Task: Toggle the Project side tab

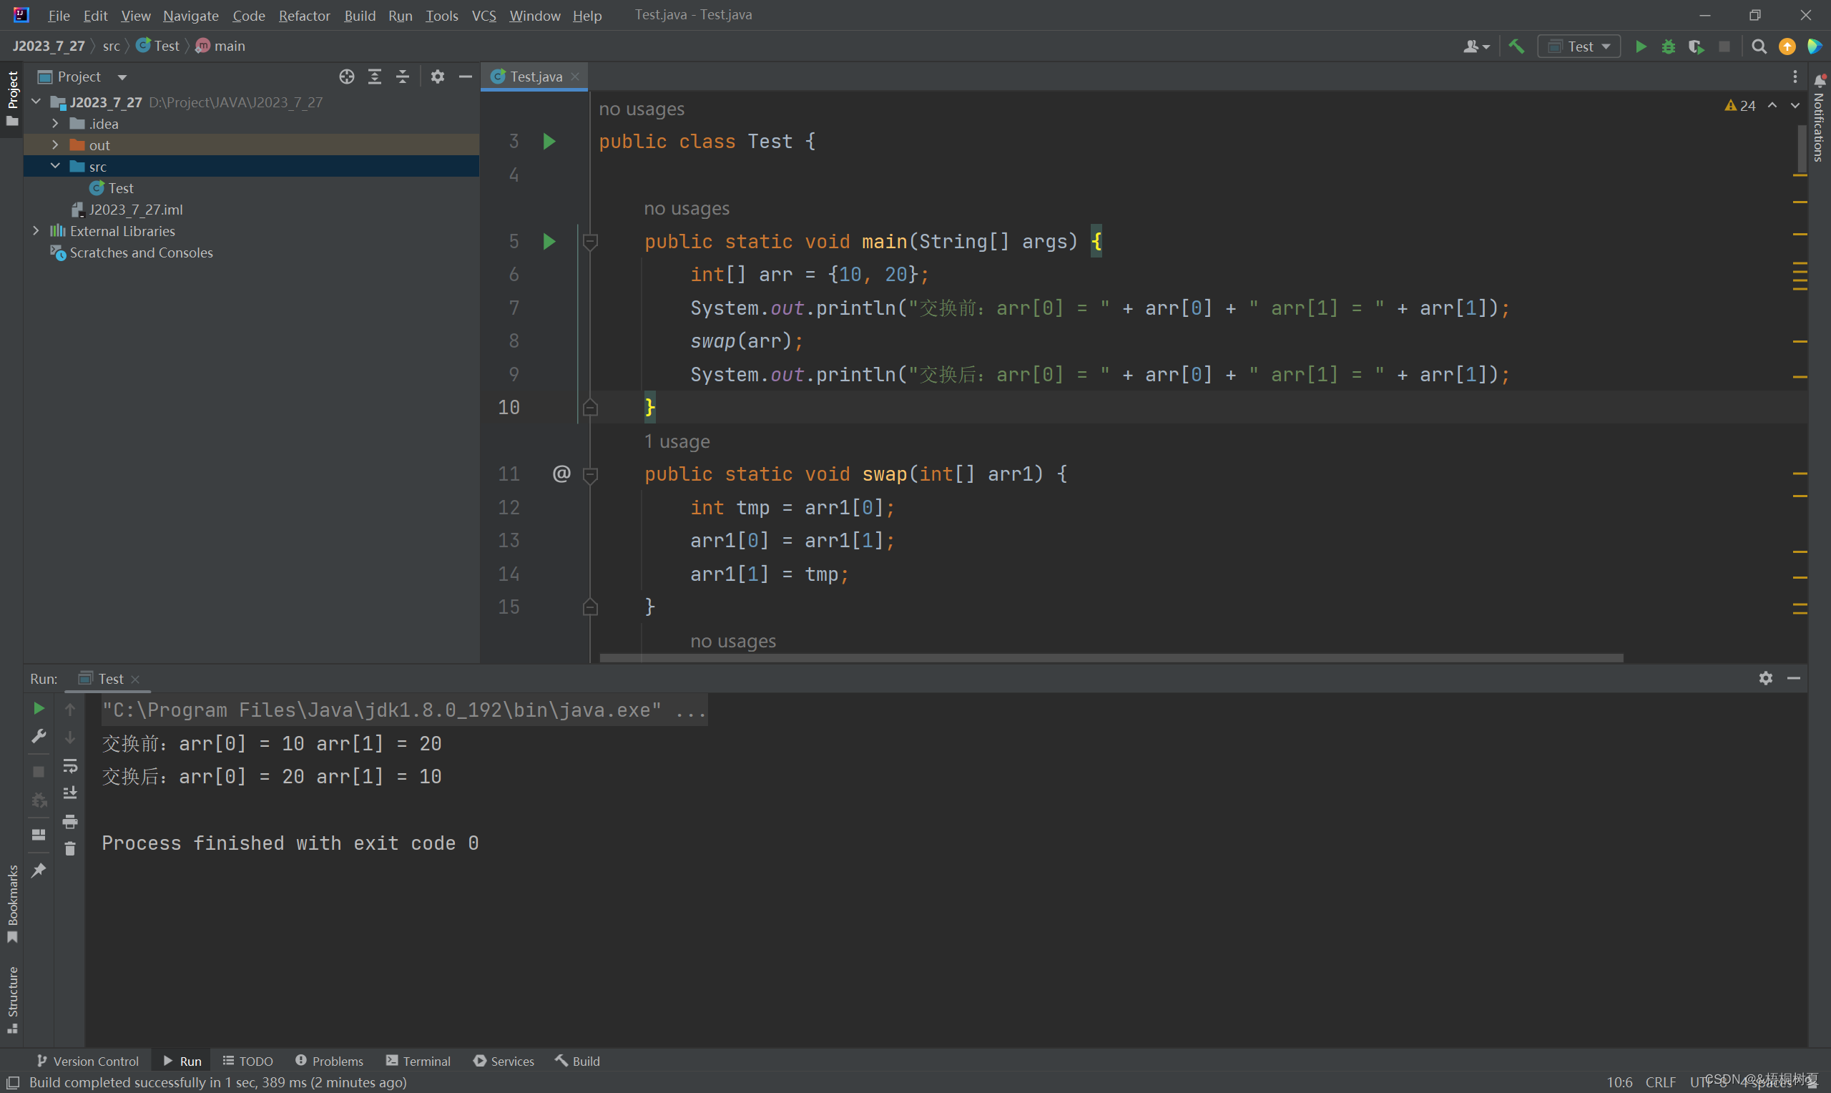Action: point(11,98)
